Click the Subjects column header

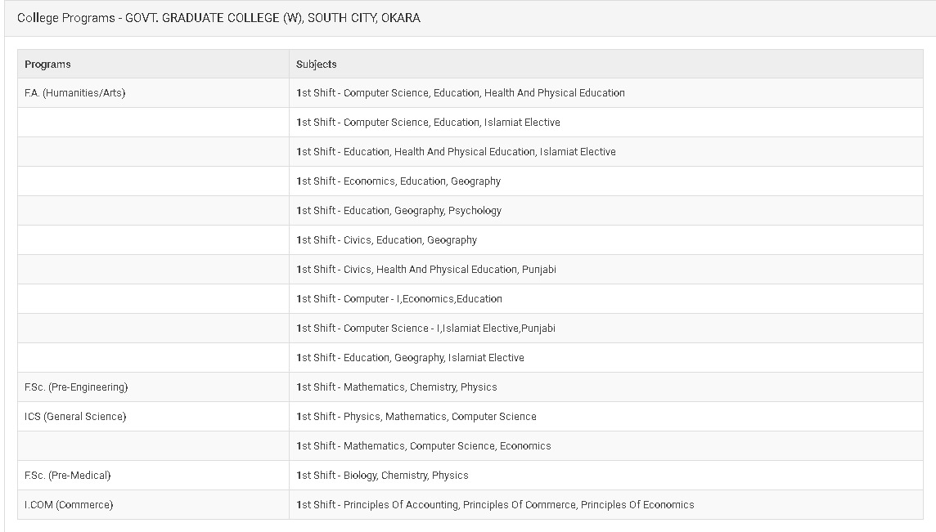click(606, 64)
